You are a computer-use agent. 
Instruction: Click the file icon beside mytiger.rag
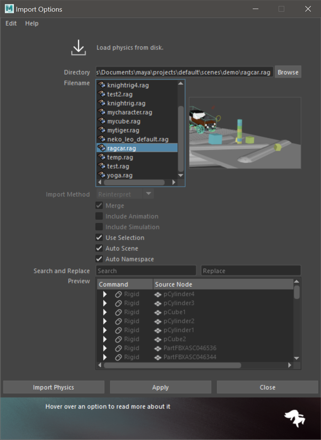coord(102,130)
